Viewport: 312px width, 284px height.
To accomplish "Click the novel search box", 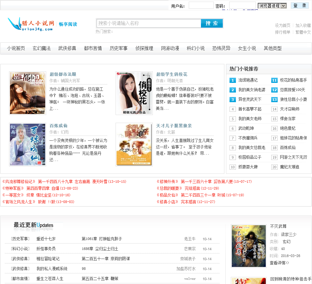I will coord(149,23).
